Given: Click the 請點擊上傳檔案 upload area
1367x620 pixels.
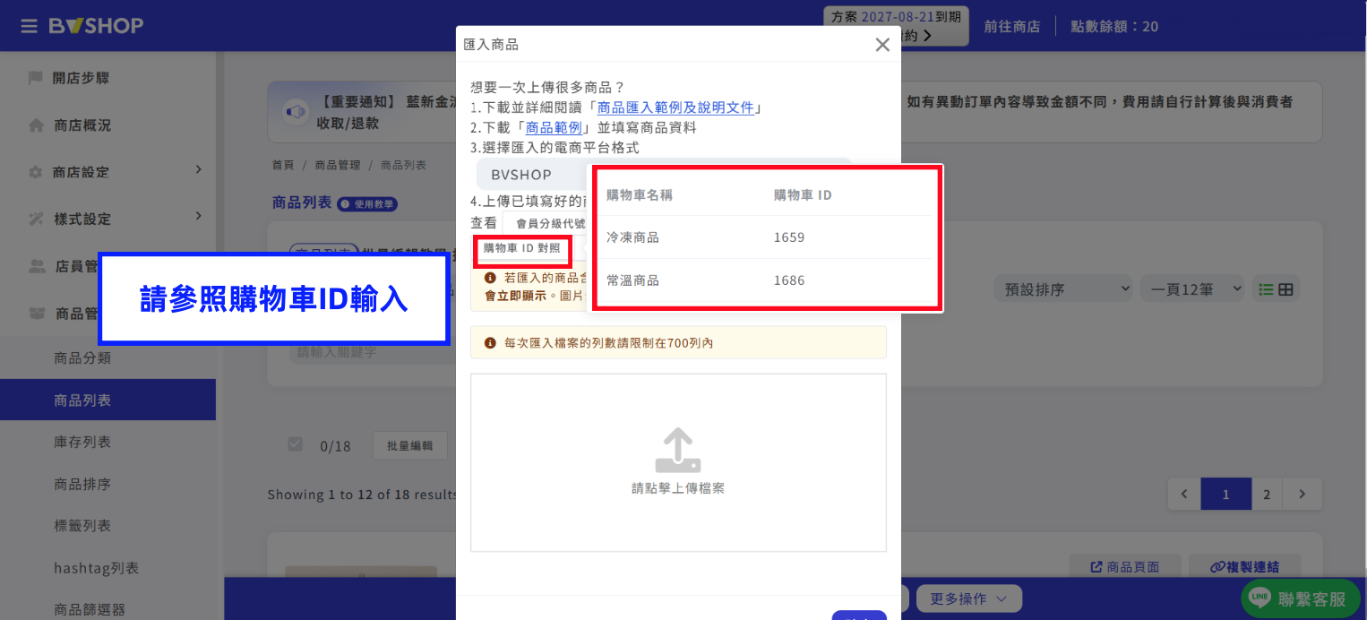Looking at the screenshot, I should (x=678, y=462).
